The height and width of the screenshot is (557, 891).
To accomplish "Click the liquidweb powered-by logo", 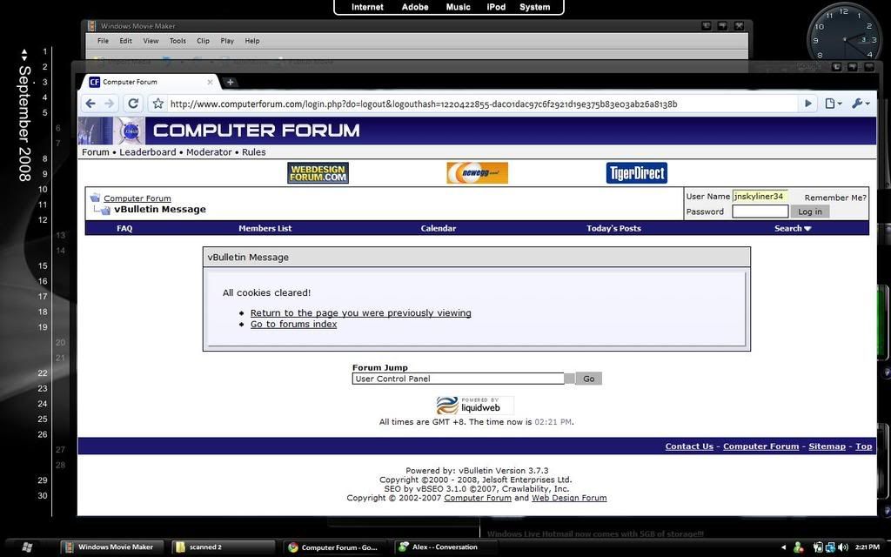I will pos(474,406).
